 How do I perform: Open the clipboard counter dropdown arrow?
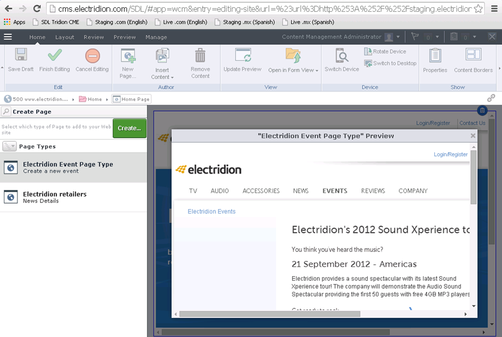coord(474,37)
